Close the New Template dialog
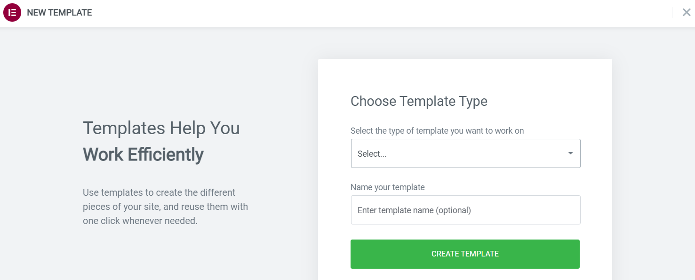Viewport: 695px width, 280px height. point(686,13)
